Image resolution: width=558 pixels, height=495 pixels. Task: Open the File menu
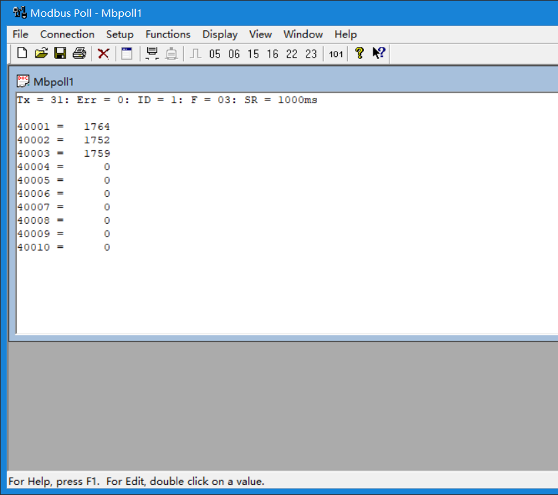coord(20,34)
